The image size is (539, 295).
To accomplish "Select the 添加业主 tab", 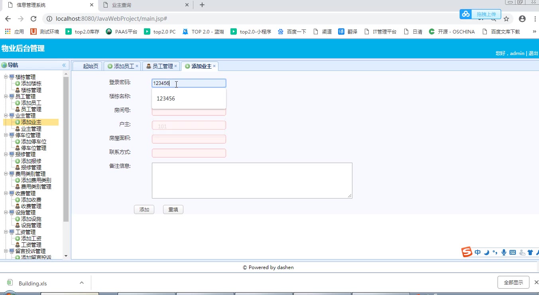I will pyautogui.click(x=199, y=66).
